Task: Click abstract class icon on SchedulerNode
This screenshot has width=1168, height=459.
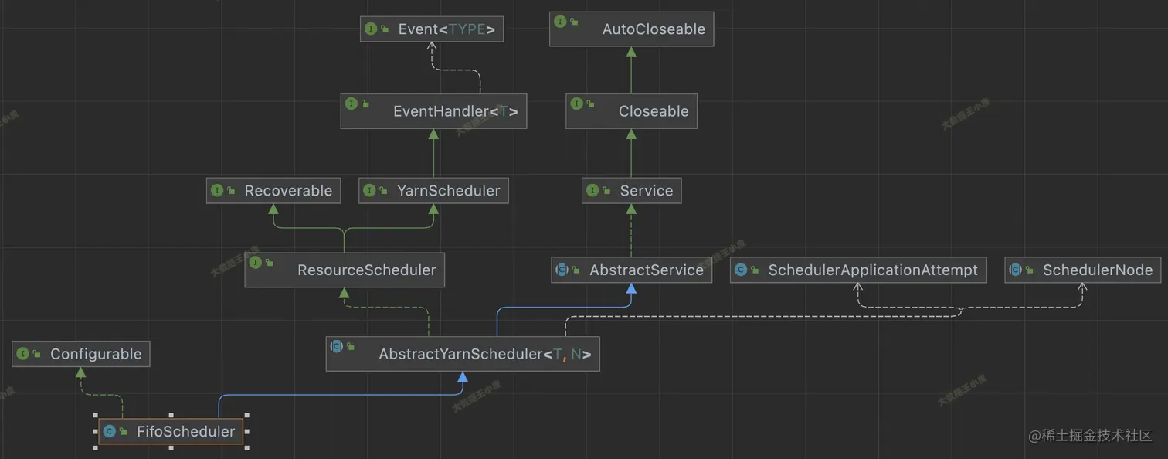Action: pyautogui.click(x=1016, y=270)
